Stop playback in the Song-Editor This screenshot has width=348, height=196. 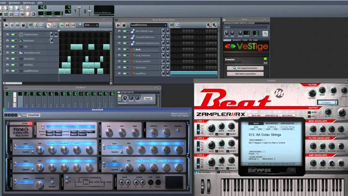tap(23, 25)
